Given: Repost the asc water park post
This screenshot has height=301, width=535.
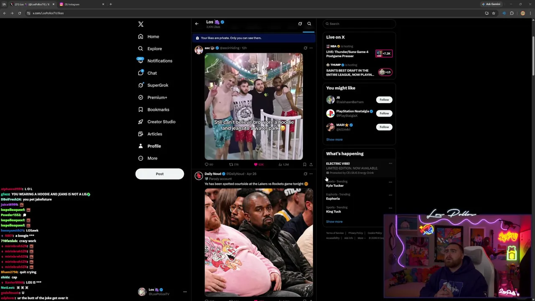Looking at the screenshot, I should point(234,165).
